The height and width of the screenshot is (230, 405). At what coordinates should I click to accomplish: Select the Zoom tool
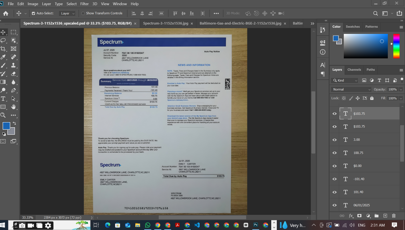point(3,115)
